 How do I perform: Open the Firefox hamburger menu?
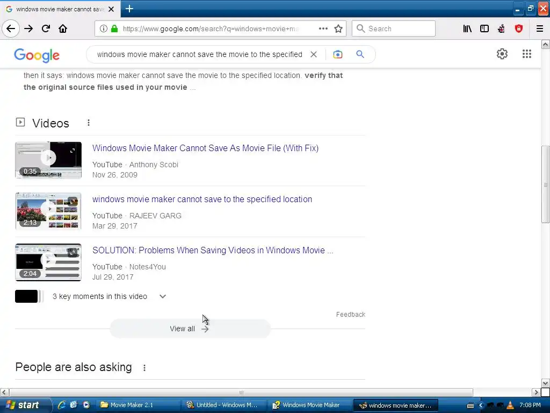[540, 29]
